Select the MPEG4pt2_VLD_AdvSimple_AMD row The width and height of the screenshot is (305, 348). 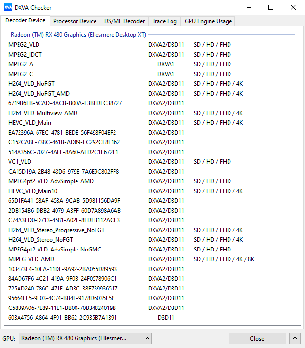click(x=152, y=181)
